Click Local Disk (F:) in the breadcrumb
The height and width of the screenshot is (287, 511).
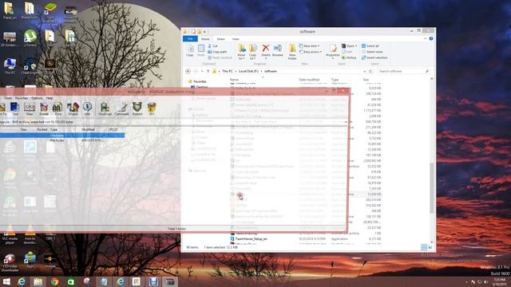(x=248, y=71)
